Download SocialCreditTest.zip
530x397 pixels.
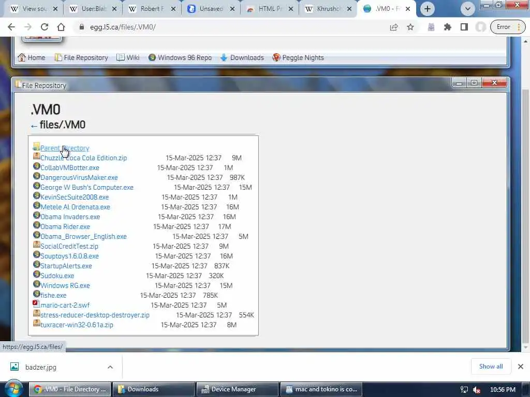pyautogui.click(x=69, y=246)
